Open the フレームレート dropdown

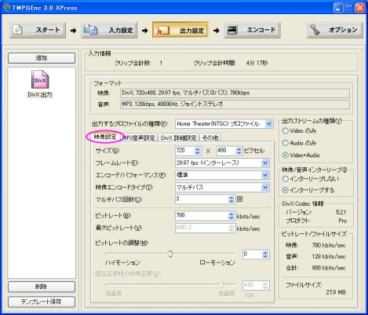[265, 163]
